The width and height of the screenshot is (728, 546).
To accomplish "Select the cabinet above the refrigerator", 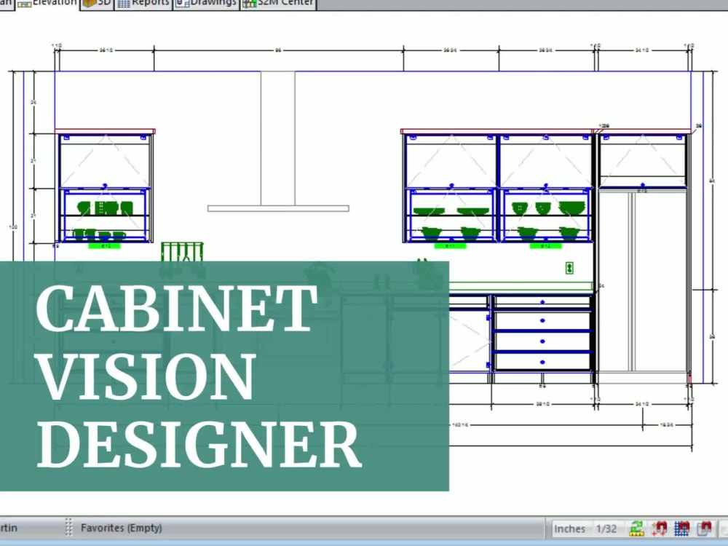I will [x=643, y=161].
